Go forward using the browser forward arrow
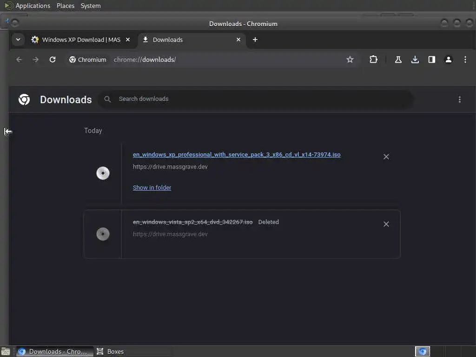 (x=35, y=59)
